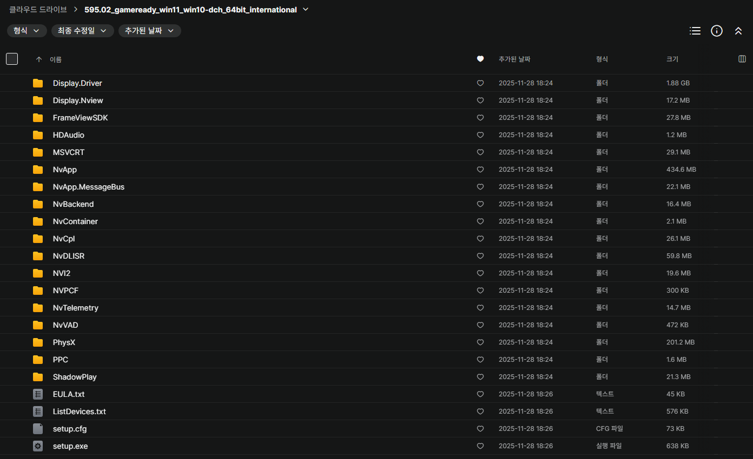Click the setup.exe executable gear icon
The image size is (753, 459).
pos(38,446)
